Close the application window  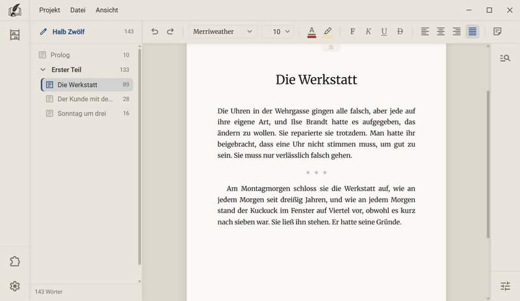coord(510,10)
